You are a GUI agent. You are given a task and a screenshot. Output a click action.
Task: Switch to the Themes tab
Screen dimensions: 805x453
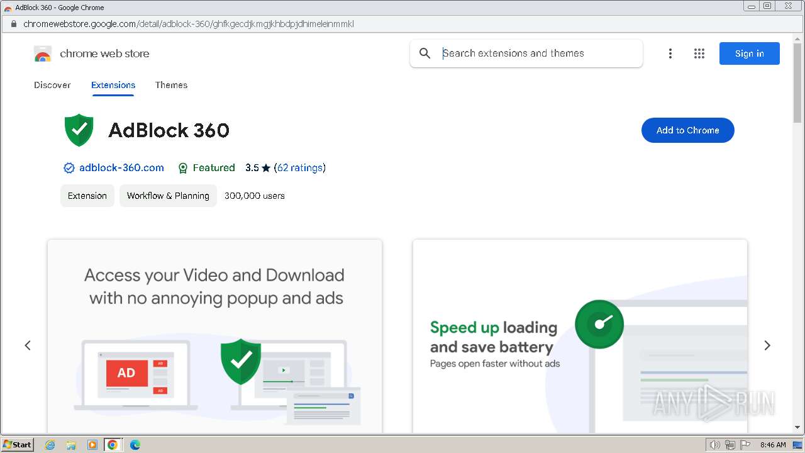click(172, 85)
